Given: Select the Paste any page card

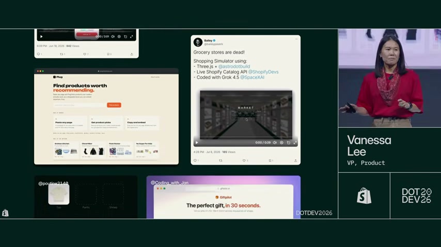Looking at the screenshot, I should click(x=70, y=123).
